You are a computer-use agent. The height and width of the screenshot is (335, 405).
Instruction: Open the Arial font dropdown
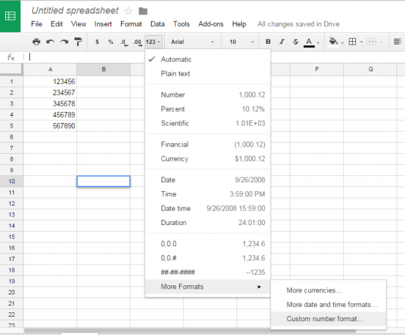click(193, 42)
